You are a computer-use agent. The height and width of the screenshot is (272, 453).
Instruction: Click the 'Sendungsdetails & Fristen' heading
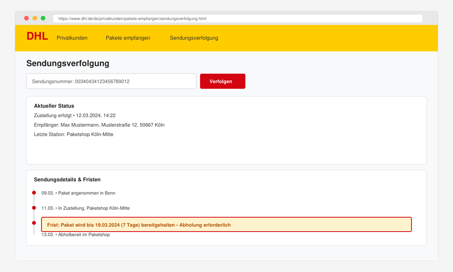(x=67, y=179)
